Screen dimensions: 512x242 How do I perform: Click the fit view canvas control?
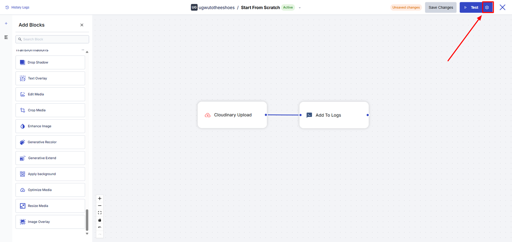tap(100, 213)
